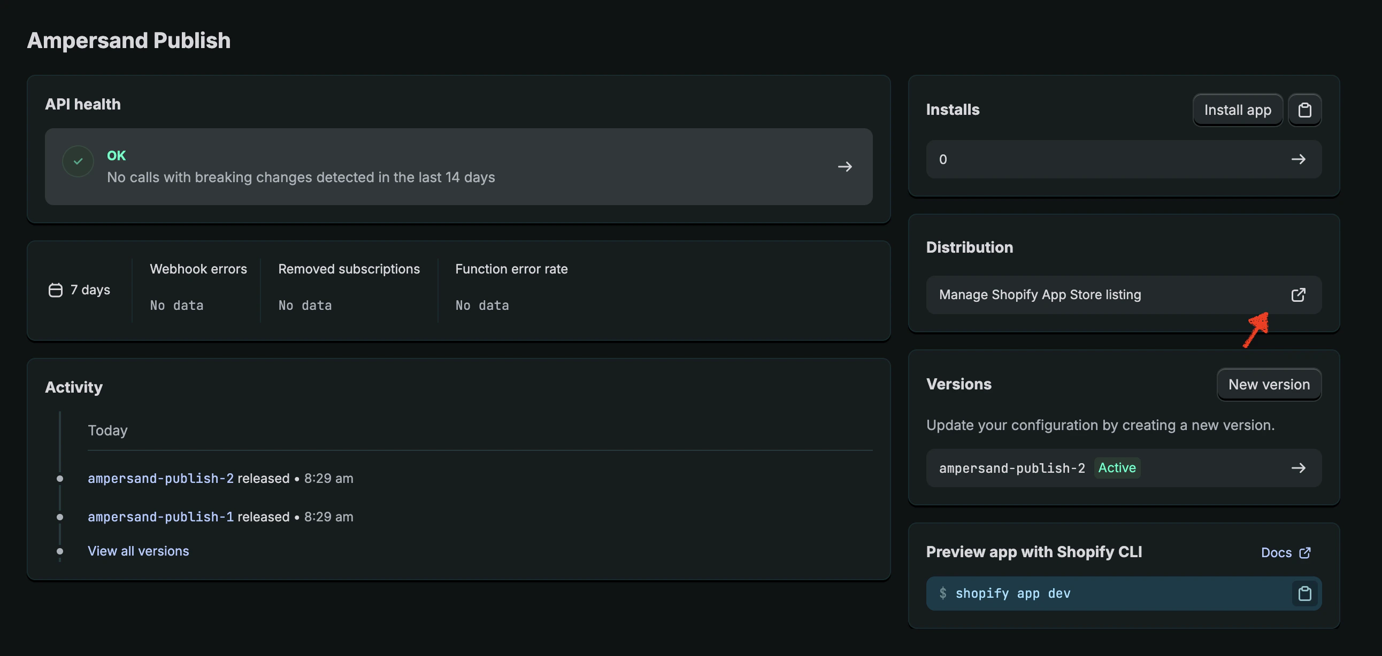Open the Installs detail arrow
1382x656 pixels.
coord(1299,159)
